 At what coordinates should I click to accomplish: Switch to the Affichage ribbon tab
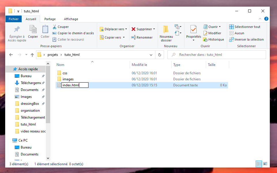(71, 19)
